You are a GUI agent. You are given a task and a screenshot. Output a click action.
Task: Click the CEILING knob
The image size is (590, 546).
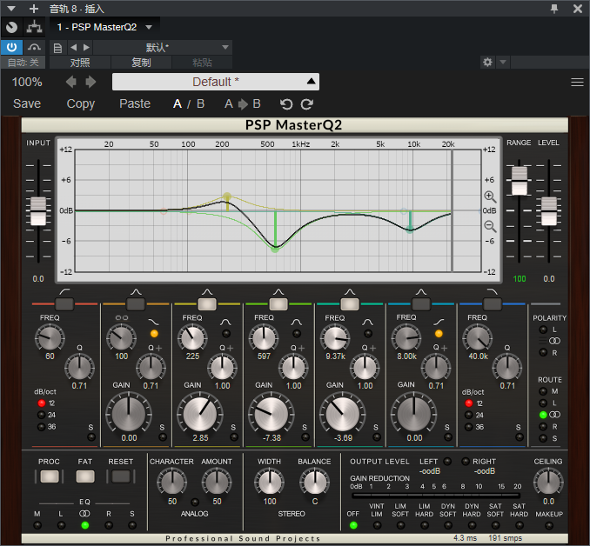point(548,482)
